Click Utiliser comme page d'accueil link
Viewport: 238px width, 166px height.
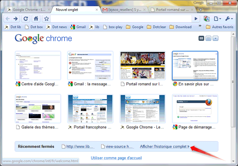[116, 158]
